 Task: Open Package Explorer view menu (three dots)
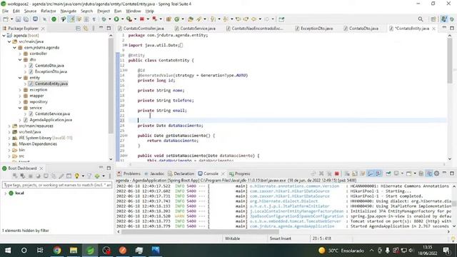[94, 29]
